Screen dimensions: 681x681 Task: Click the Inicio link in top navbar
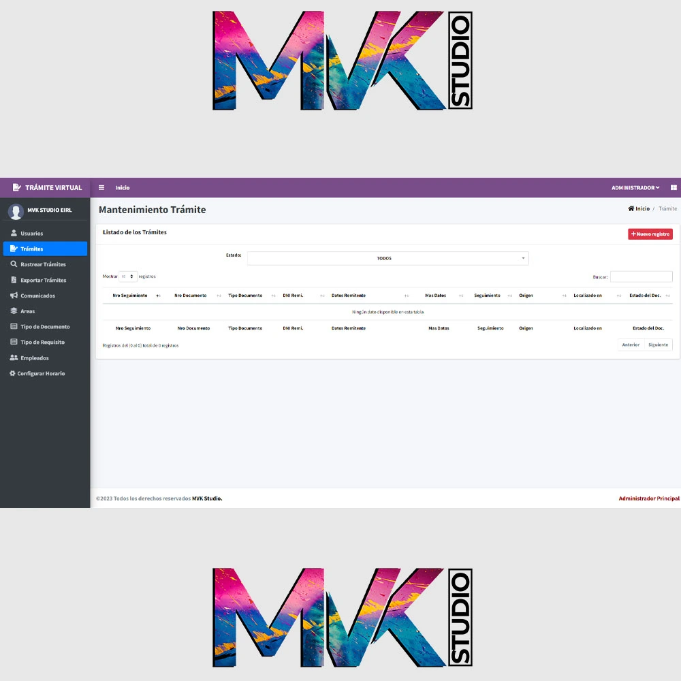pos(123,188)
